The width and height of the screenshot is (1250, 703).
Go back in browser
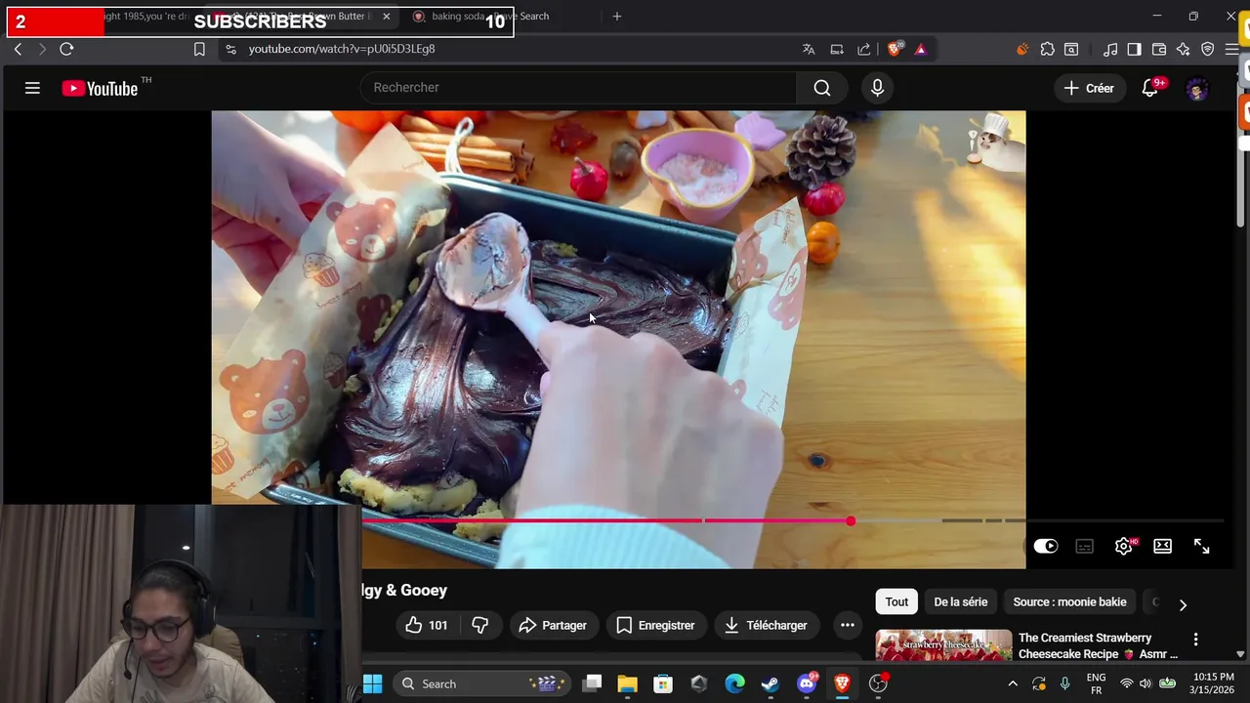pyautogui.click(x=18, y=49)
